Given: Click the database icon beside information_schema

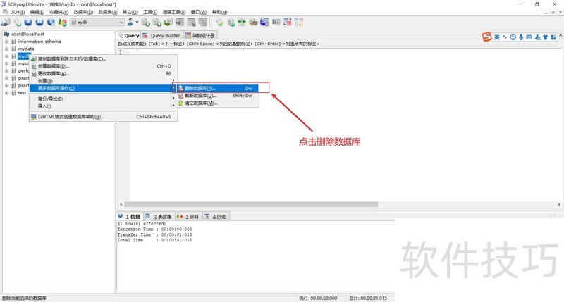Looking at the screenshot, I should click(13, 42).
